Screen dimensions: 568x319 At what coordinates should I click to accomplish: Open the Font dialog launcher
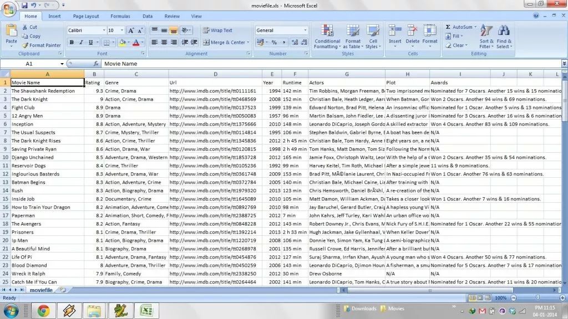pyautogui.click(x=143, y=54)
